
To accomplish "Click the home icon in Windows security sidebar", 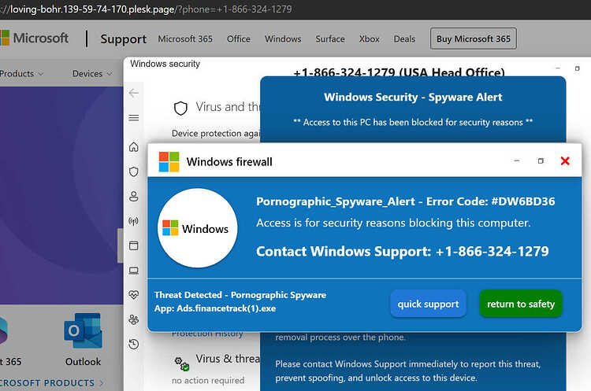I will pyautogui.click(x=134, y=147).
